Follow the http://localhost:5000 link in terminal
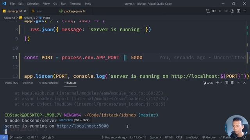Screen dimensions: 250x140 click(x=82, y=126)
